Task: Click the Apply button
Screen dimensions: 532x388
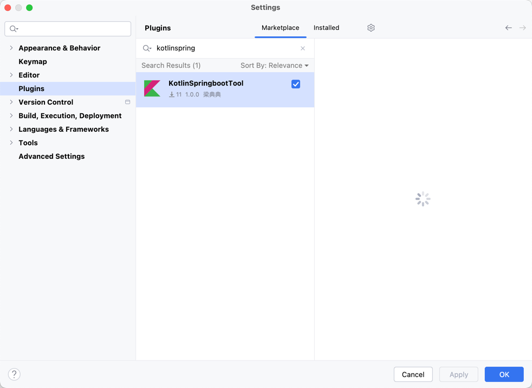Action: 459,374
